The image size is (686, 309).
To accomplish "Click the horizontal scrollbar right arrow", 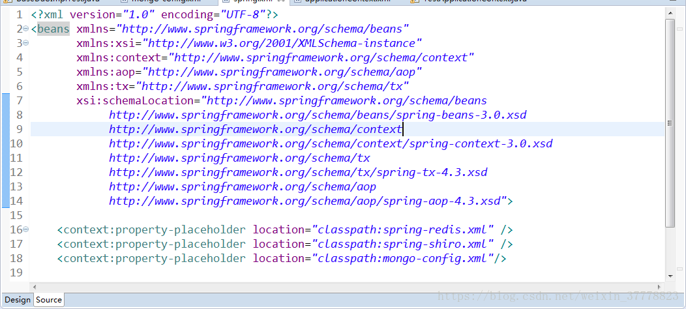I will point(661,287).
